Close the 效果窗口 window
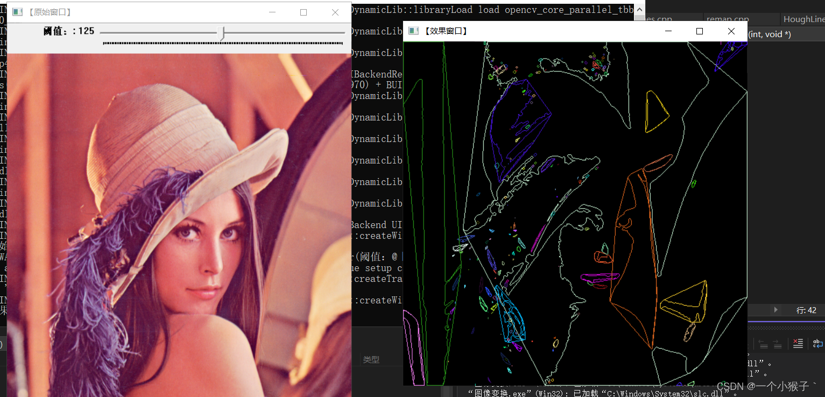Viewport: 825px width, 397px height. click(731, 31)
